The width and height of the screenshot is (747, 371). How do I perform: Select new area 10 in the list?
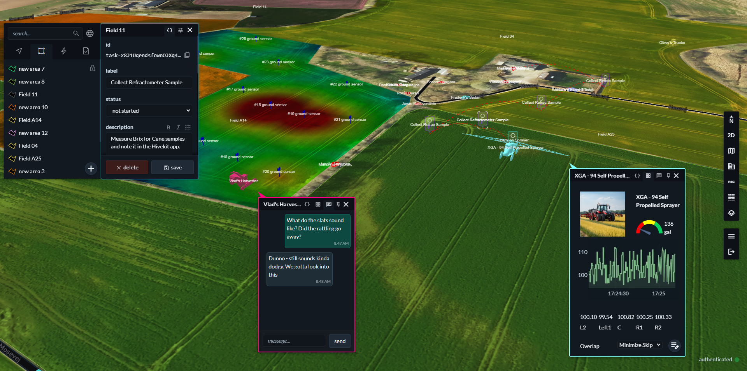tap(33, 107)
